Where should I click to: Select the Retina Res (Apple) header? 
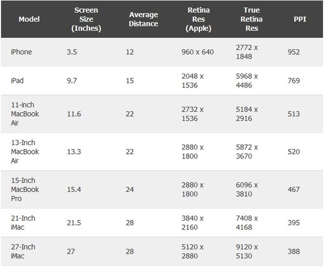198,19
